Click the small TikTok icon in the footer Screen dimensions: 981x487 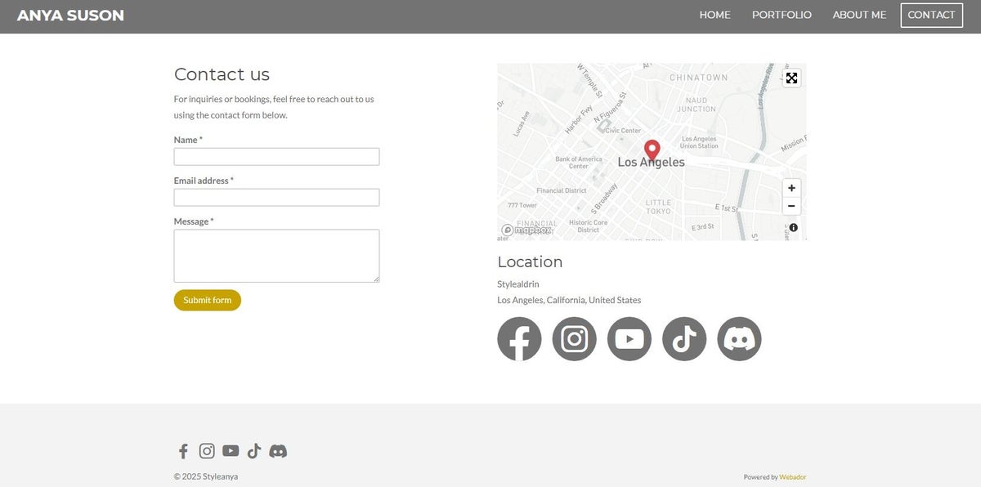pyautogui.click(x=253, y=450)
